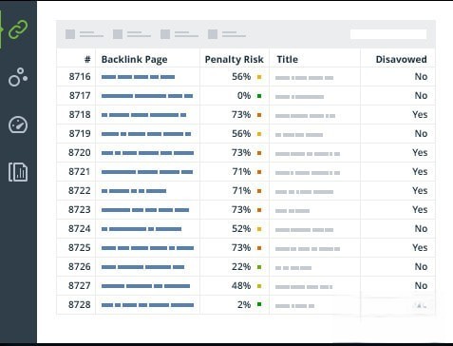This screenshot has width=453, height=346.
Task: Sort by Title column header
Action: point(288,59)
